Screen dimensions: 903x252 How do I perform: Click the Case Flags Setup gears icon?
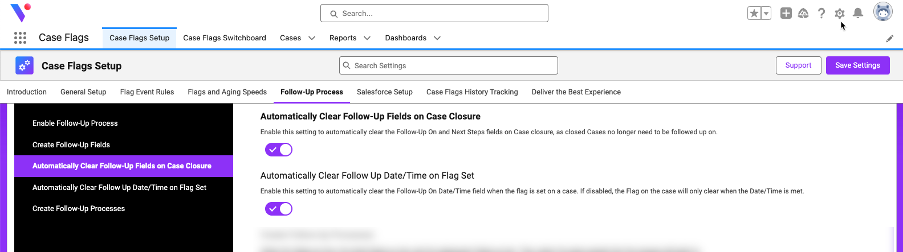tap(25, 66)
